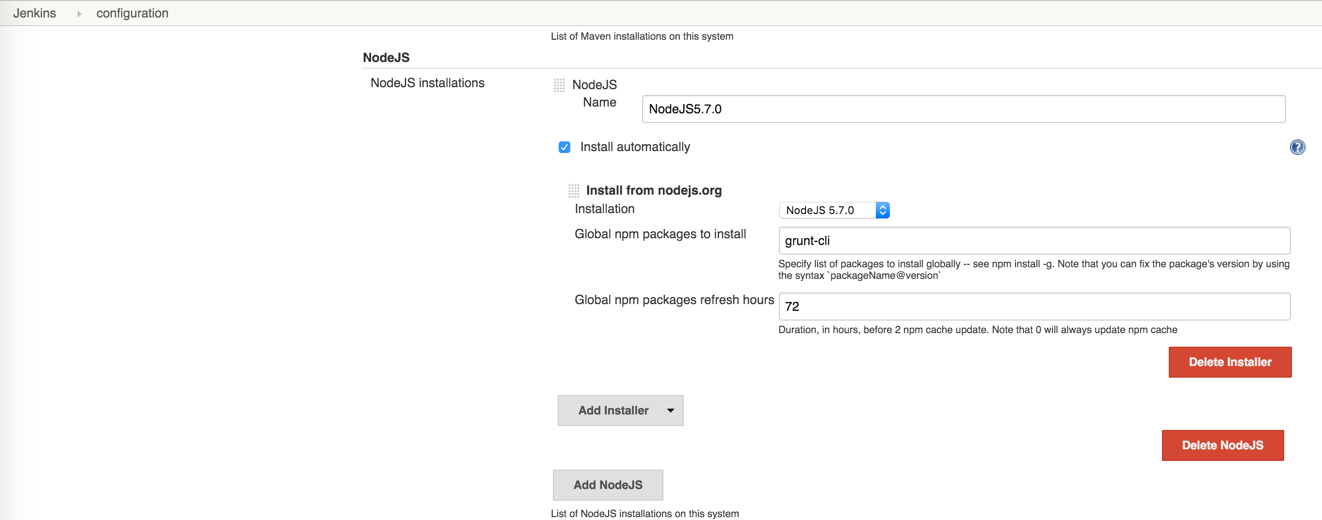The image size is (1322, 520).
Task: Click the Install automatically label text
Action: [x=635, y=147]
